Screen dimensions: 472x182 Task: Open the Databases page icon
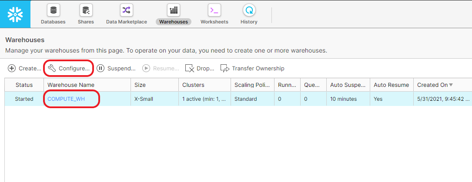[x=53, y=10]
